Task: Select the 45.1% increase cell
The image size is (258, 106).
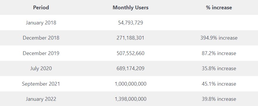Action: coord(219,84)
